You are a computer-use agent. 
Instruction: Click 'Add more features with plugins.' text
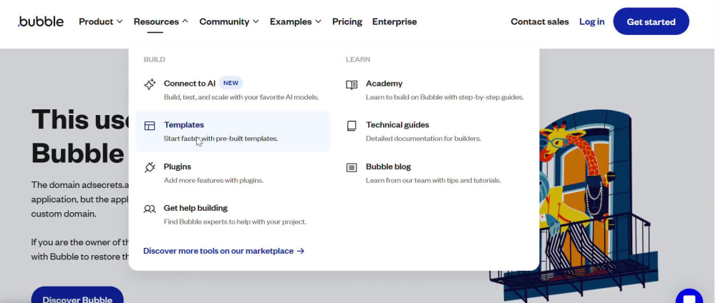213,180
